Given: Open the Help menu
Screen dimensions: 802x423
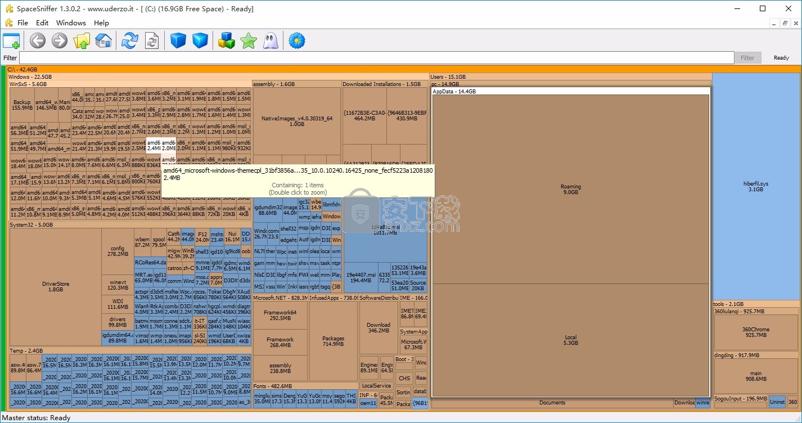Looking at the screenshot, I should (x=101, y=23).
